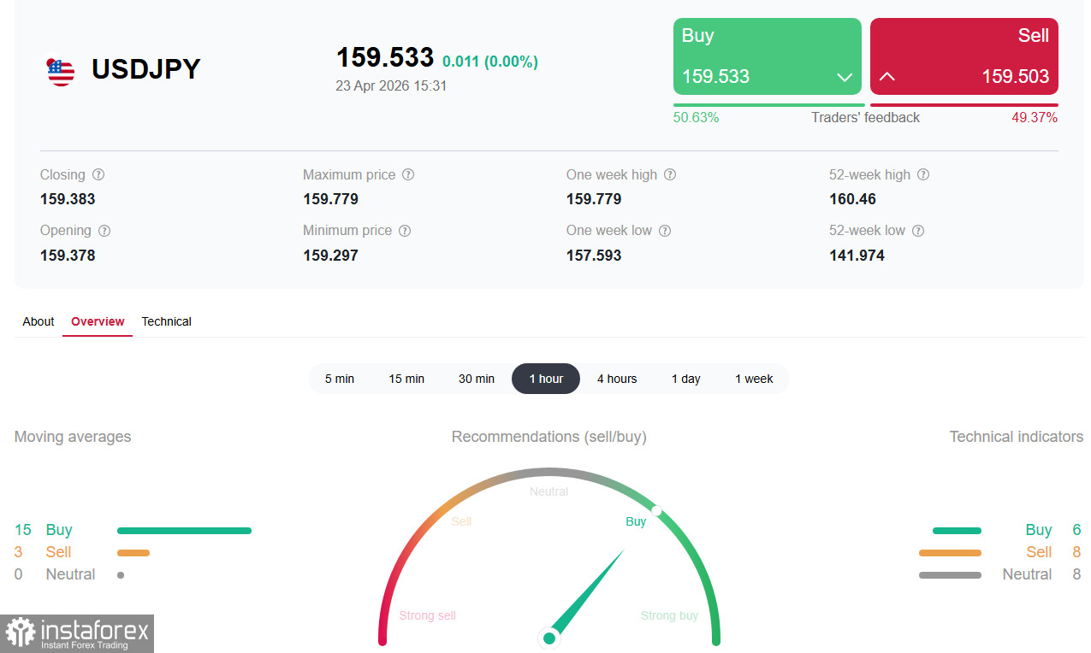The width and height of the screenshot is (1091, 653).
Task: Collapse the Sell panel up chevron
Action: [x=887, y=77]
